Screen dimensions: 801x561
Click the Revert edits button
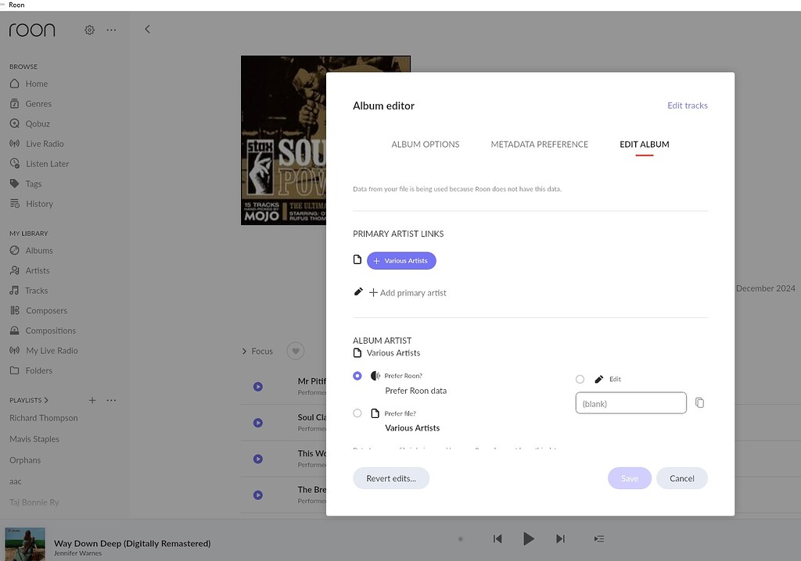(x=391, y=477)
